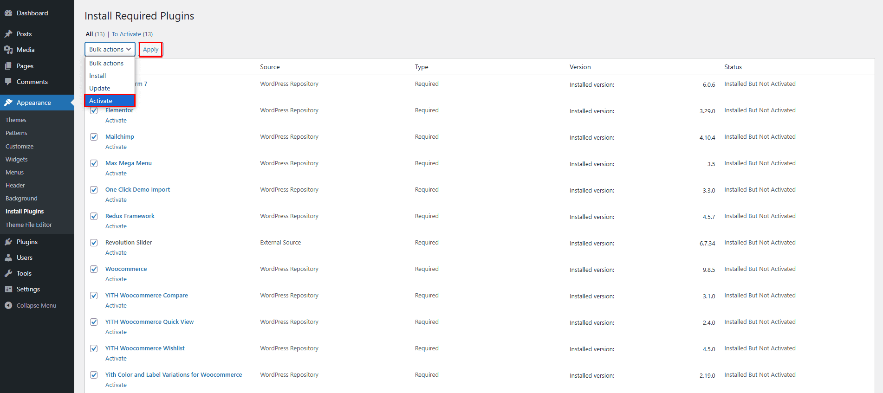Select the Appearance brush icon

click(x=8, y=103)
